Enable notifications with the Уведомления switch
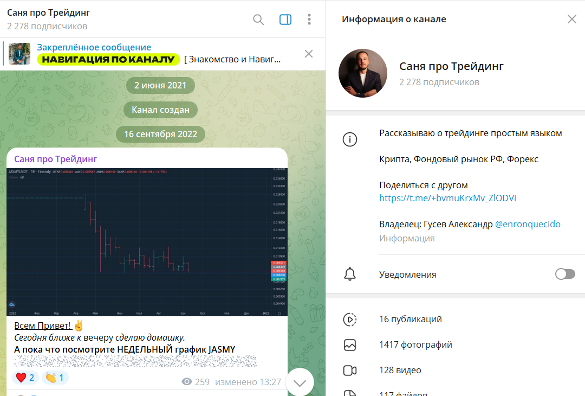585x396 pixels. (x=564, y=274)
